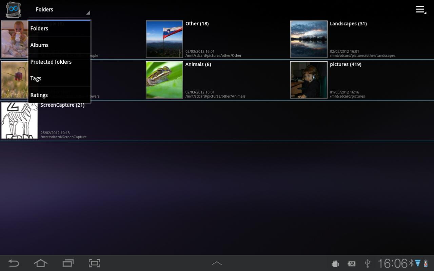The height and width of the screenshot is (271, 434).
Task: Open the Other (18) folder thumbnail
Action: click(x=164, y=39)
